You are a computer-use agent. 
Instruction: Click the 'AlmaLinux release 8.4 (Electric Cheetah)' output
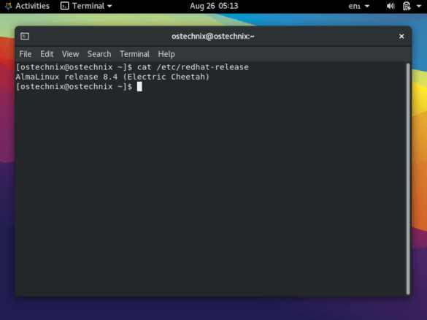tap(112, 77)
